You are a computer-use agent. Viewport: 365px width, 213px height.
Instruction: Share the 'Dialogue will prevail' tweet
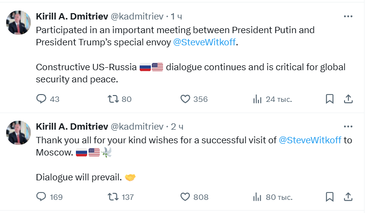pyautogui.click(x=348, y=197)
